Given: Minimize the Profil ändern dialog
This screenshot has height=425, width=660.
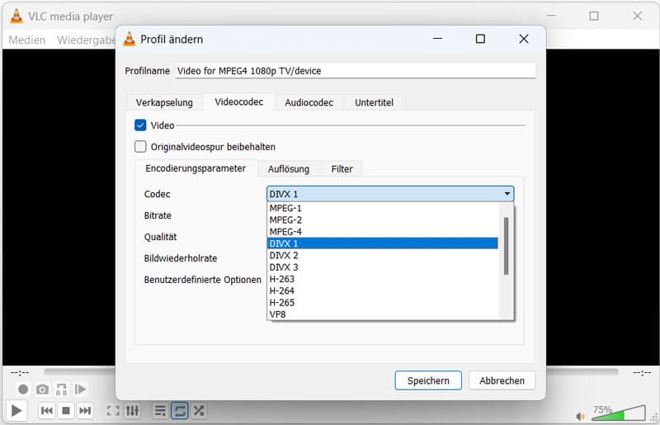Looking at the screenshot, I should click(x=438, y=39).
